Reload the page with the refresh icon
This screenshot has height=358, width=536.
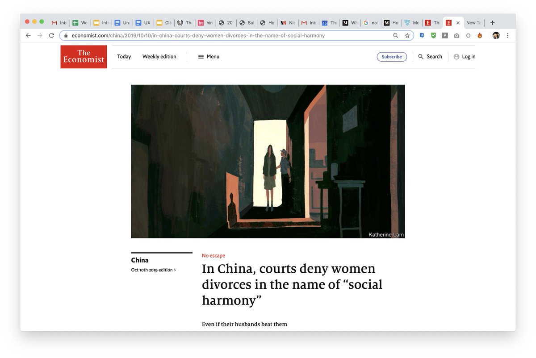pyautogui.click(x=51, y=36)
